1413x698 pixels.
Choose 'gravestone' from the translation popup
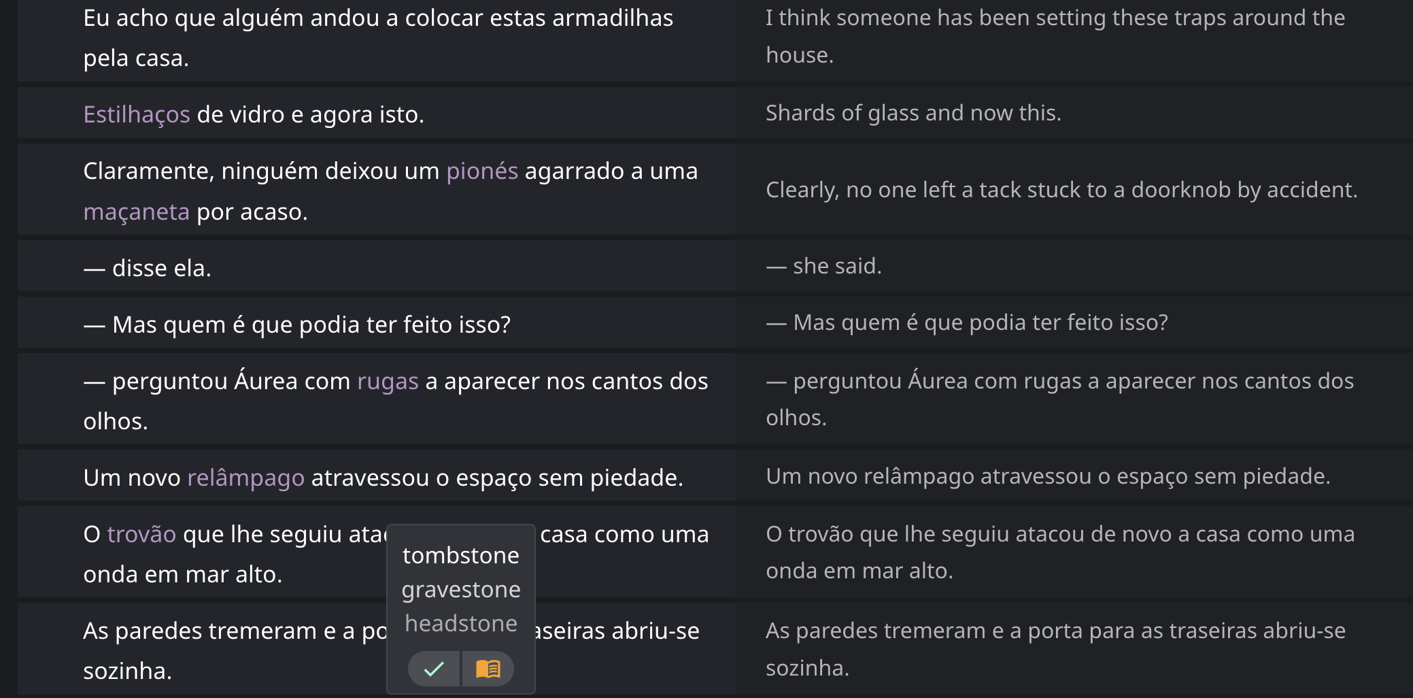460,589
